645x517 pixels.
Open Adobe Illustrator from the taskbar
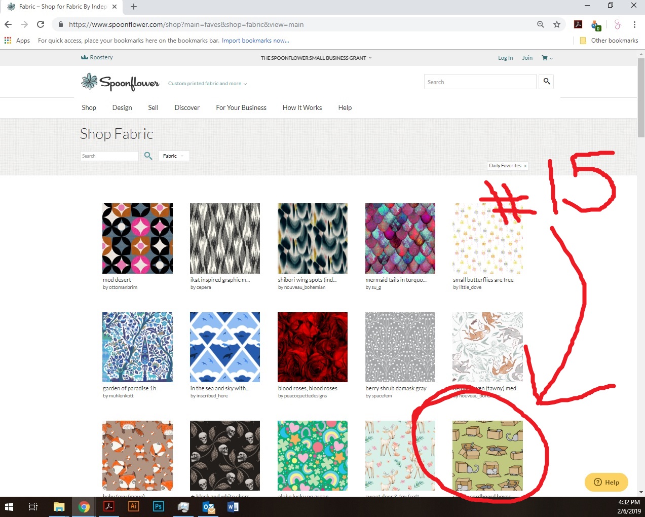click(x=134, y=507)
